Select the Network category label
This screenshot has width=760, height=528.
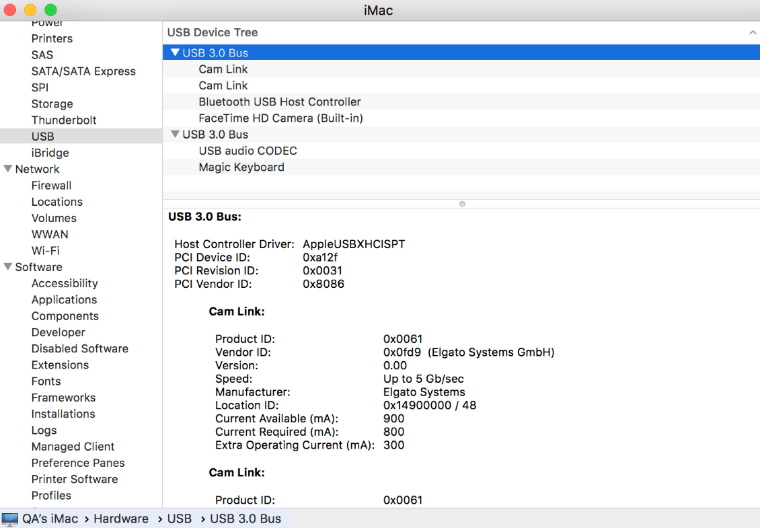coord(37,169)
